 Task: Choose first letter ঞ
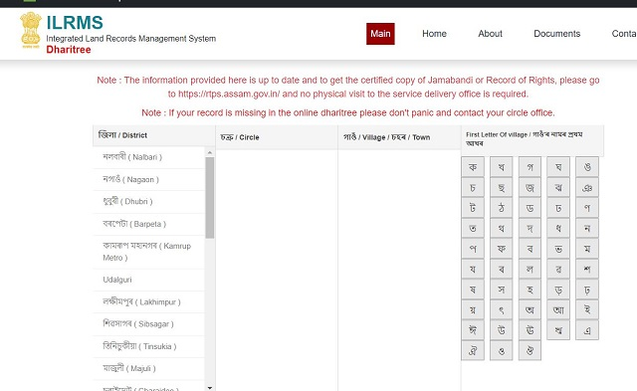[587, 188]
